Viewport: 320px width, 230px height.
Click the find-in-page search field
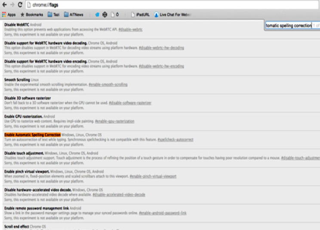288,26
